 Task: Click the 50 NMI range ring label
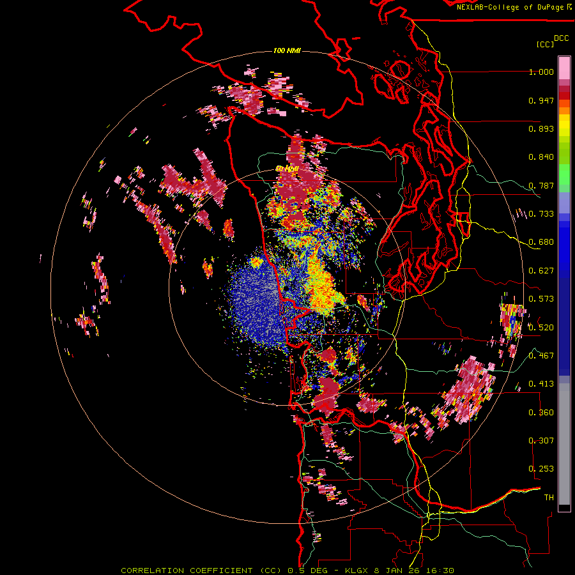pos(287,169)
